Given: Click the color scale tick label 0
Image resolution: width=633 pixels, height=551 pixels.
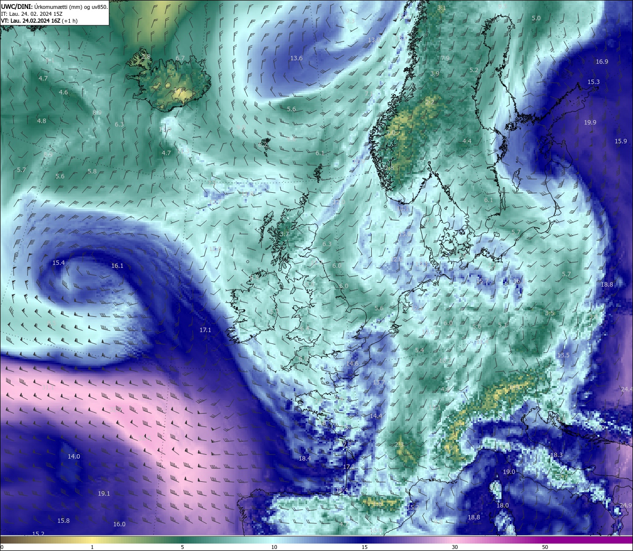Looking at the screenshot, I should (x=2, y=547).
